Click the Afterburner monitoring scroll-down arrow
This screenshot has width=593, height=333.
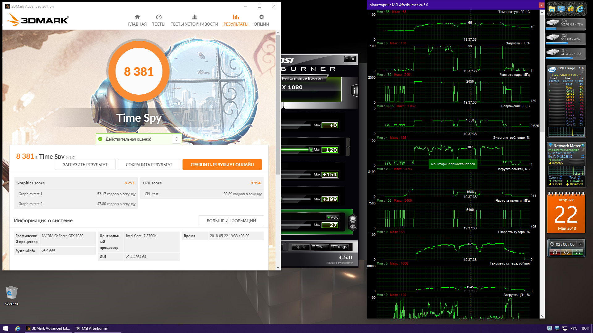point(542,316)
